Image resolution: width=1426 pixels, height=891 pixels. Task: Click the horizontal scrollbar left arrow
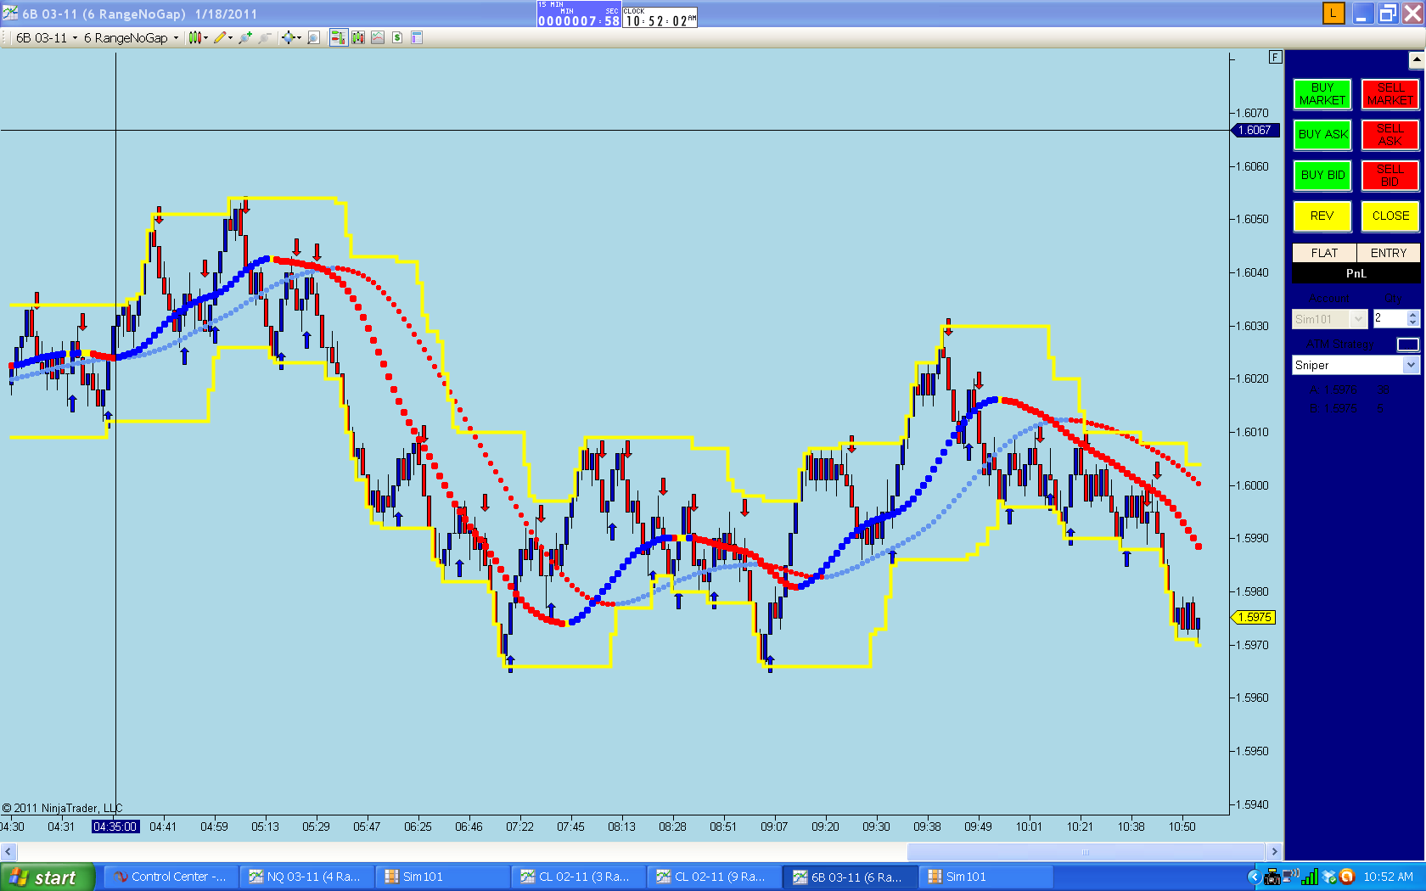pyautogui.click(x=8, y=851)
